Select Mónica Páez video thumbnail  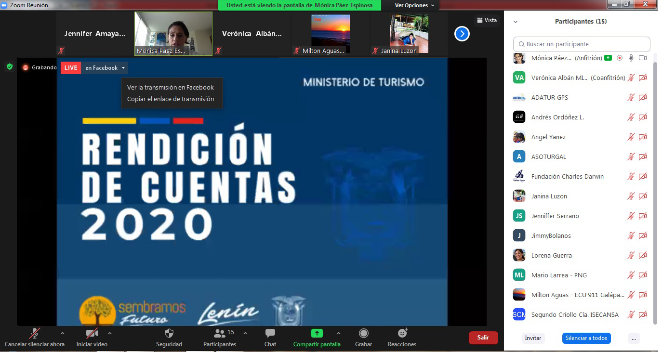[x=173, y=34]
